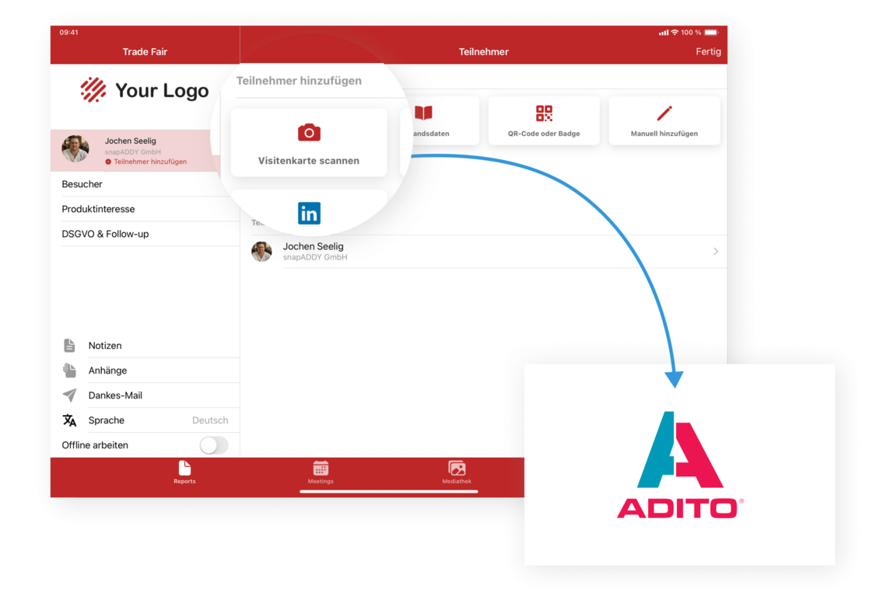Switch to Meetings tab
Viewport: 887px width, 592px height.
pos(321,472)
